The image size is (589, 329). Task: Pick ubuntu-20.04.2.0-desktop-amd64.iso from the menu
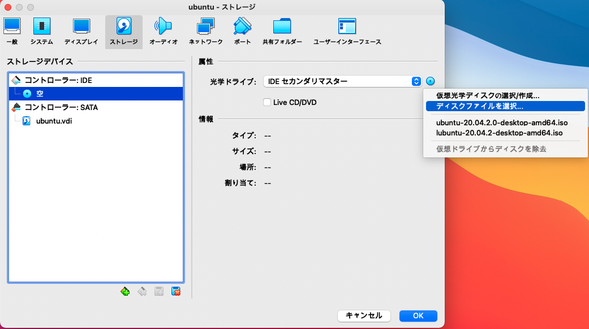pos(505,122)
